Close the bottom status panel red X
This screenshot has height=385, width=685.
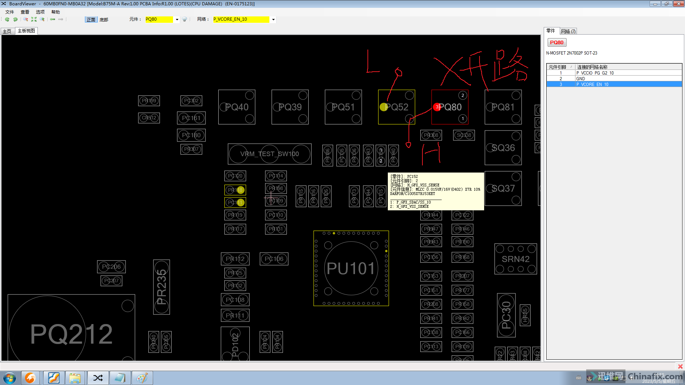point(680,366)
